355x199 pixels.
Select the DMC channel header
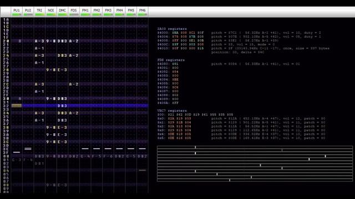click(62, 12)
